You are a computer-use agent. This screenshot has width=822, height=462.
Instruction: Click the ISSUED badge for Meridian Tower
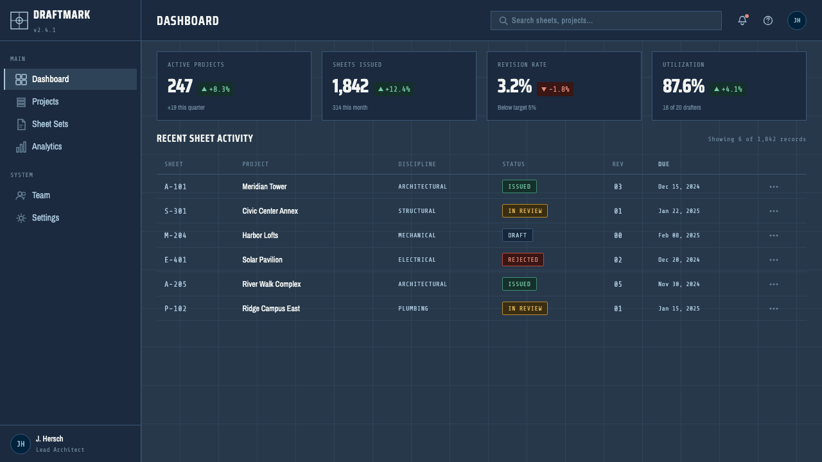(x=520, y=187)
